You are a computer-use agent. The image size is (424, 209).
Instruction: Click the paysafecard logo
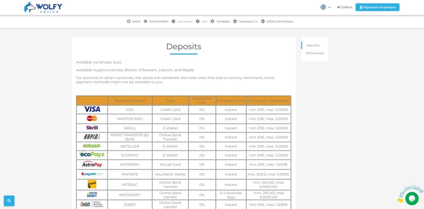point(92,174)
